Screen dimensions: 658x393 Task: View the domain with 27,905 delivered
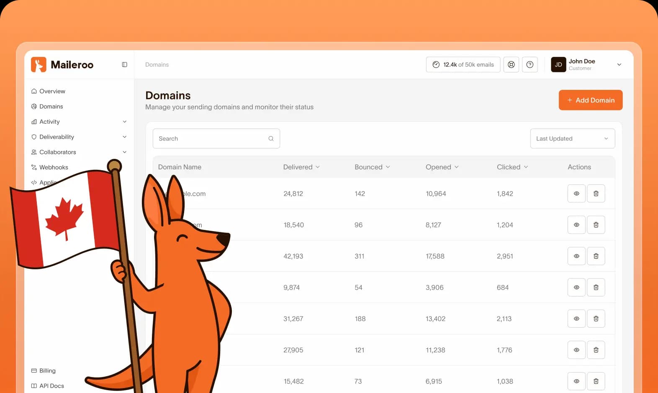pyautogui.click(x=576, y=350)
